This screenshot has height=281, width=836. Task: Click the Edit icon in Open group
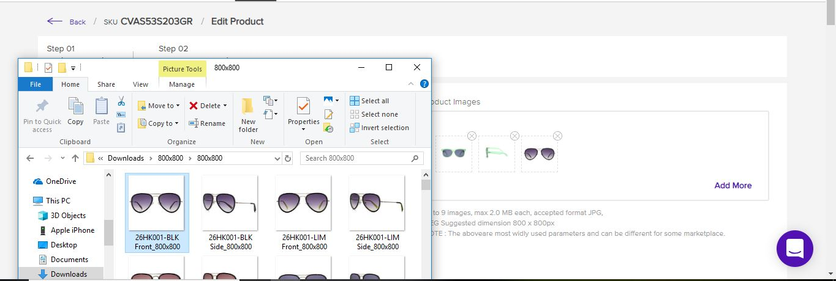[x=328, y=114]
